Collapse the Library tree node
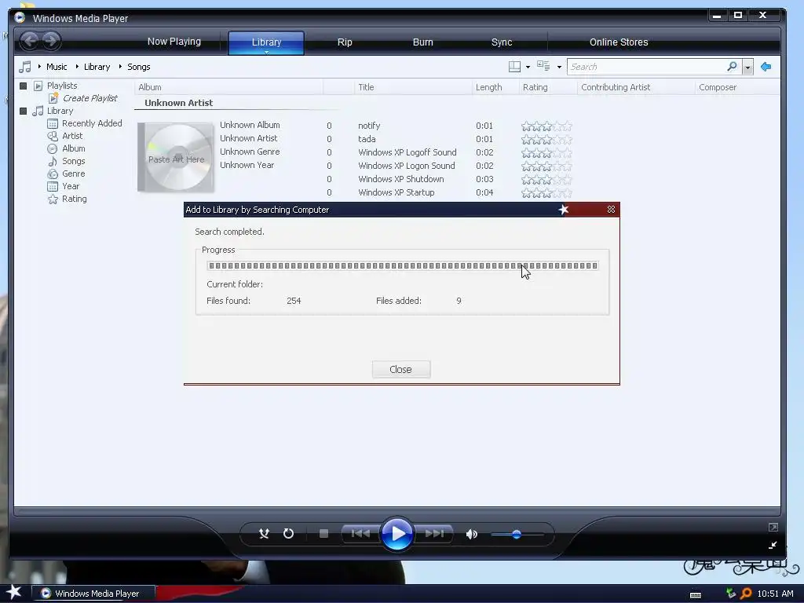Viewport: 804px width, 603px height. pos(23,111)
